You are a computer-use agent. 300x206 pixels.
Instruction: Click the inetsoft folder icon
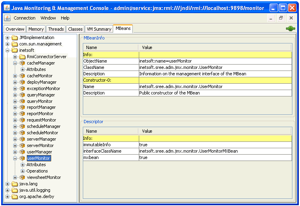point(15,50)
